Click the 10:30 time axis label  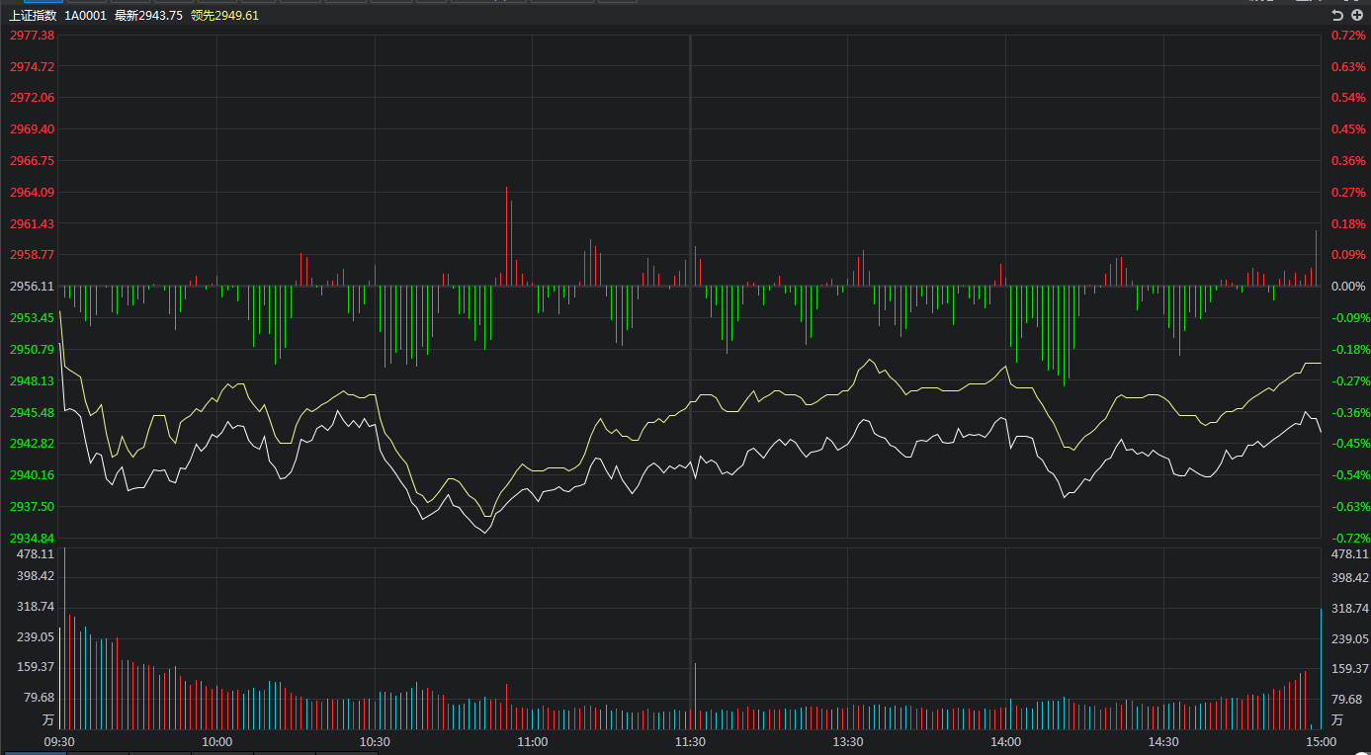click(x=375, y=742)
